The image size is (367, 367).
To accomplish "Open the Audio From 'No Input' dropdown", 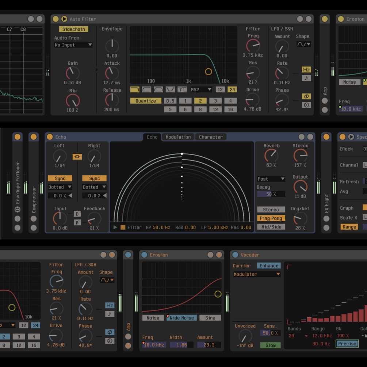I will (73, 45).
